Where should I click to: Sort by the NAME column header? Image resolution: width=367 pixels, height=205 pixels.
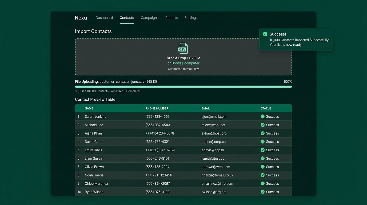[x=89, y=108]
